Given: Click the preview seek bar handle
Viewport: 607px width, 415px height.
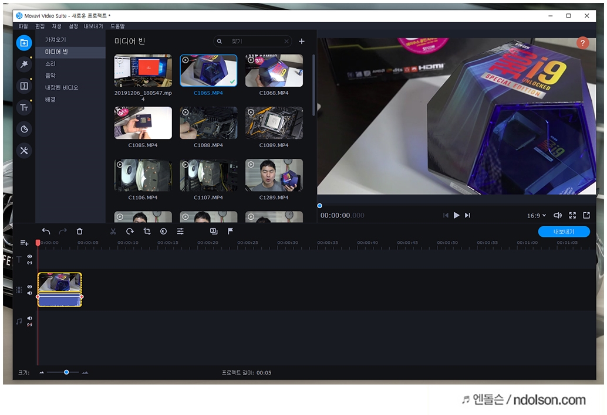Looking at the screenshot, I should tap(320, 206).
